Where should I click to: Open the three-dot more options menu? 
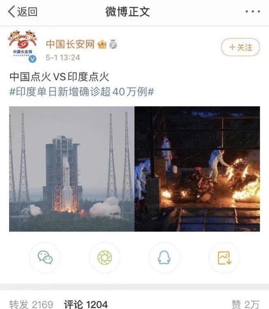click(x=252, y=12)
